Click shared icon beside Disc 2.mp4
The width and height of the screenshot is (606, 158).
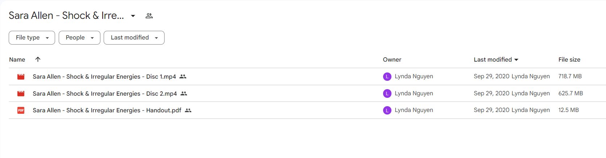[184, 93]
